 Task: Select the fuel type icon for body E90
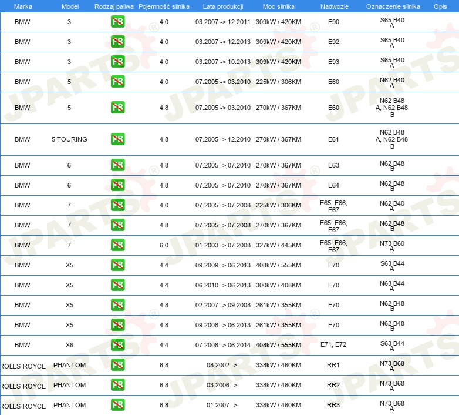click(117, 22)
